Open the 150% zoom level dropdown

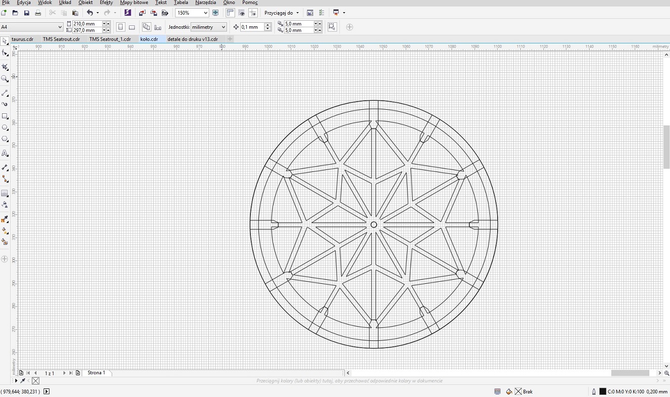205,13
